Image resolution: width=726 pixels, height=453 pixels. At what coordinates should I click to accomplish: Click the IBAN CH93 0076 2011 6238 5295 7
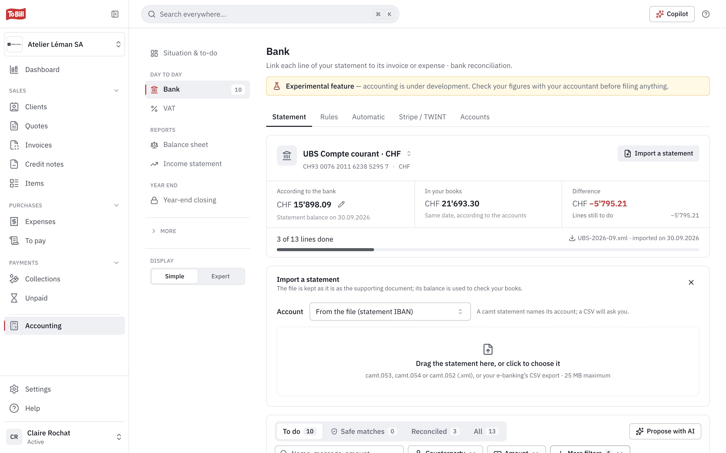(x=346, y=167)
